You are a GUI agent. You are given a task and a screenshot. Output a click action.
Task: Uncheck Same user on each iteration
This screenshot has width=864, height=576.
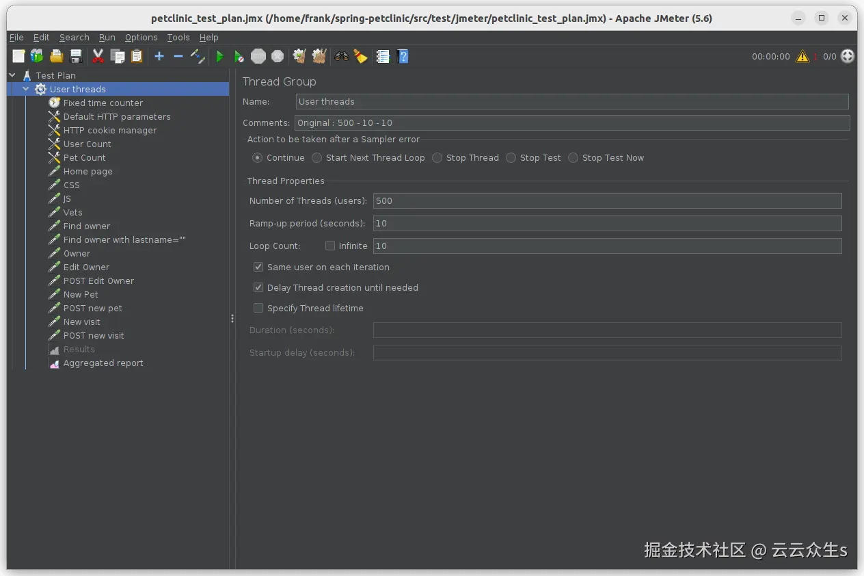(x=258, y=267)
